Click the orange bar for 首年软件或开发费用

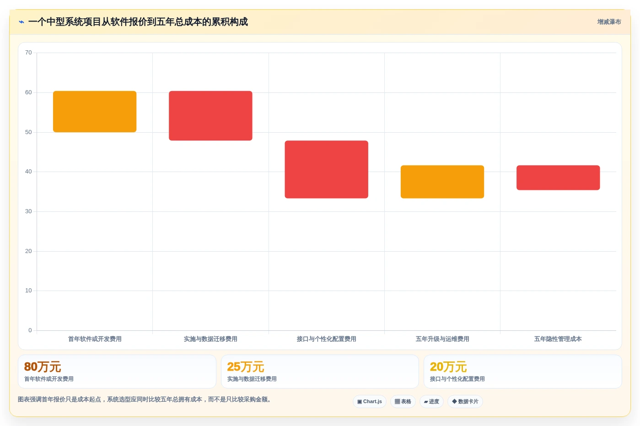(95, 112)
